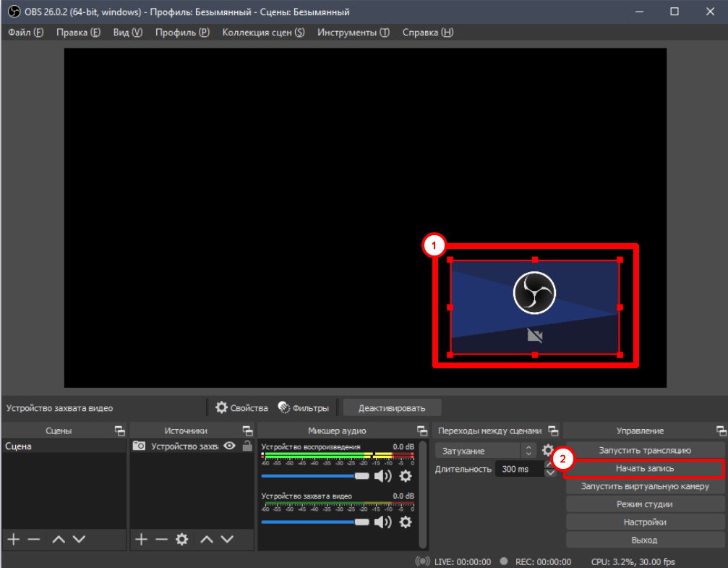
Task: Click the LIVE: 00:00:00 status text
Action: [x=463, y=561]
